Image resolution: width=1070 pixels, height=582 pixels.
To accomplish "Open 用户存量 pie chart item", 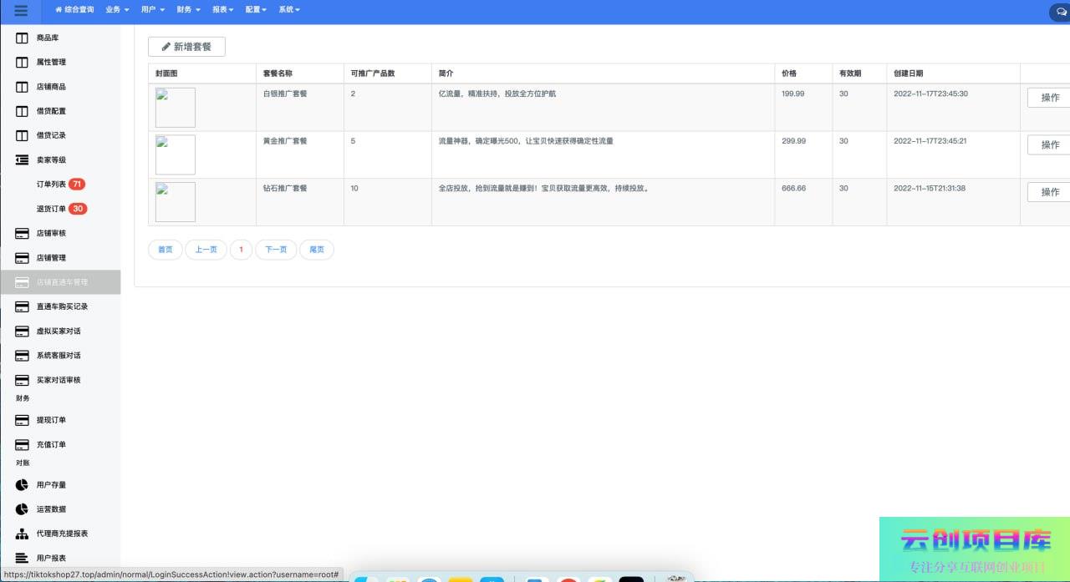I will coord(50,485).
